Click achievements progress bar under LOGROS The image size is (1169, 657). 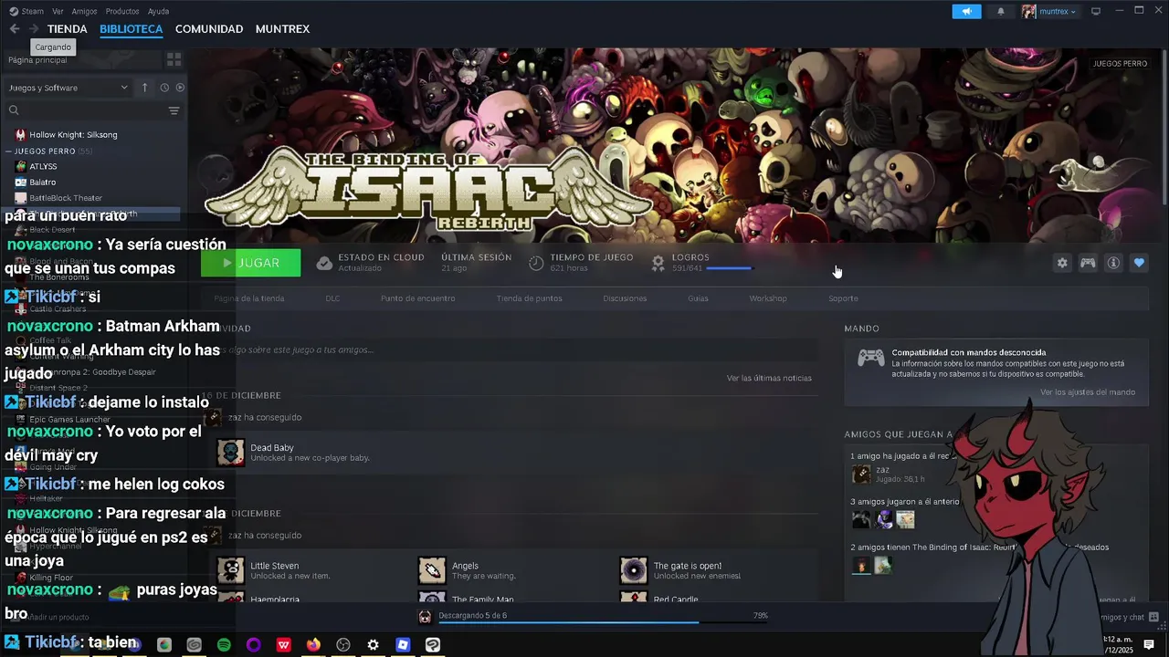coord(729,268)
